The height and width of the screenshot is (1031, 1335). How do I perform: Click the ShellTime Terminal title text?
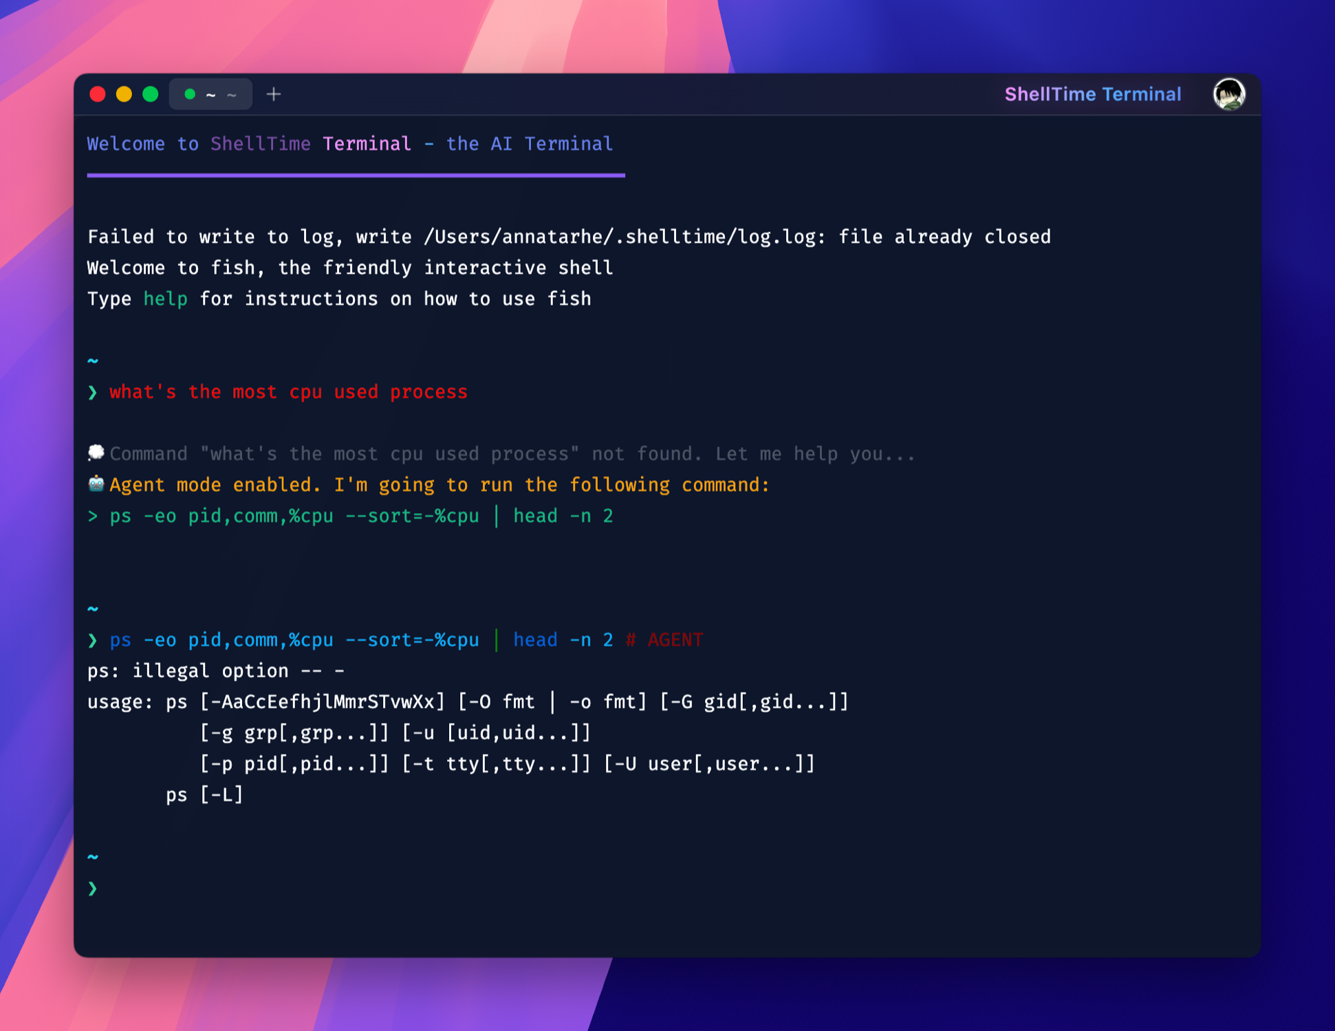(x=1093, y=94)
